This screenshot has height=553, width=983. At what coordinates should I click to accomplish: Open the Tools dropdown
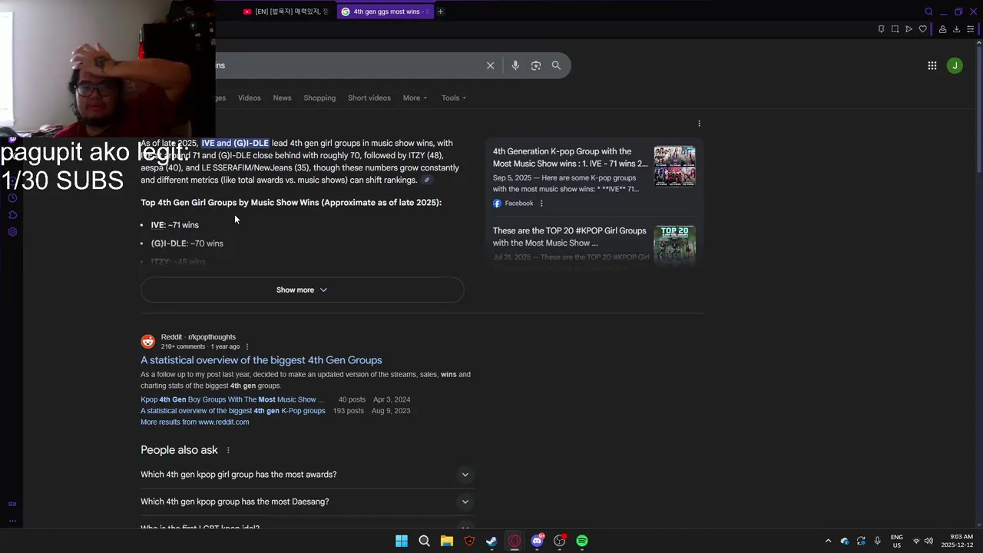[454, 98]
